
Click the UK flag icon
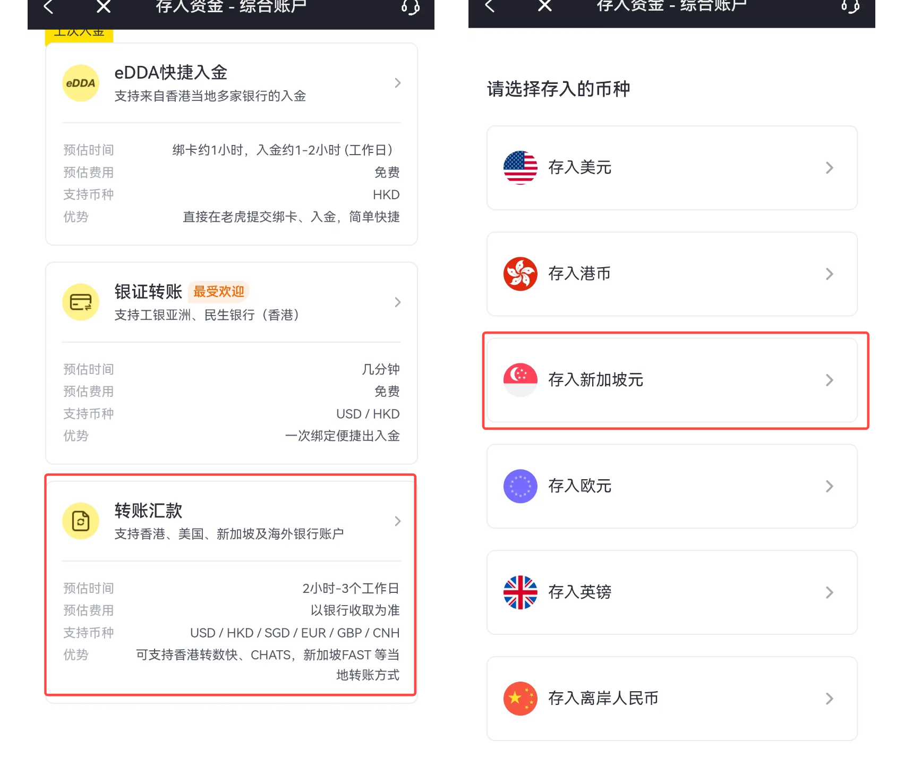tap(520, 592)
